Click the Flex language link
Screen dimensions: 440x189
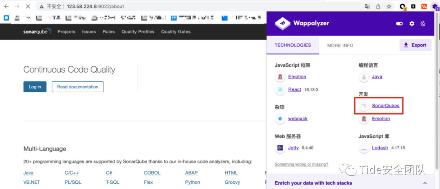tap(148, 182)
